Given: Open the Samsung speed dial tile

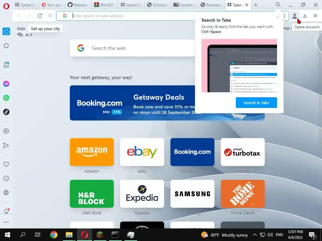Looking at the screenshot, I should [x=192, y=194].
